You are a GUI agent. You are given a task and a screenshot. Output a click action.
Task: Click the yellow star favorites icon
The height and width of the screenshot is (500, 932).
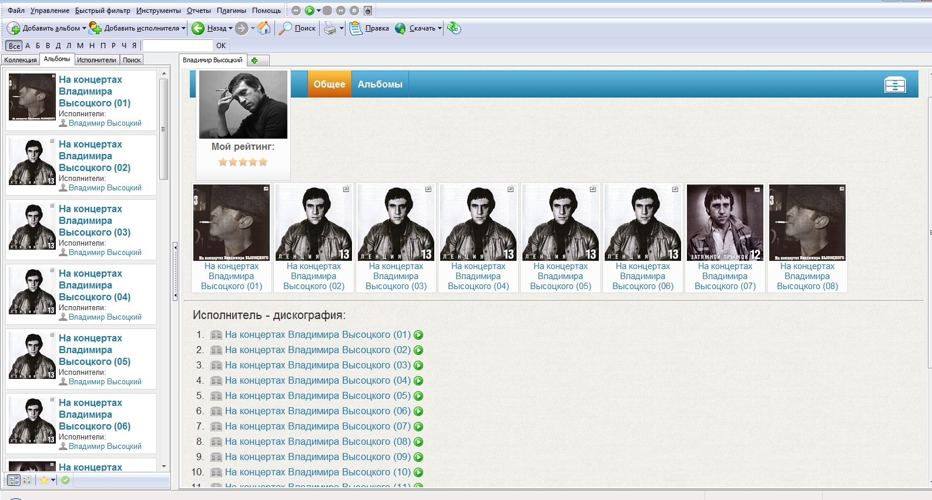44,480
